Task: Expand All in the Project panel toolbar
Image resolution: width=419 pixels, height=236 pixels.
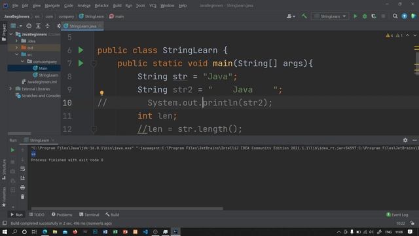Action: [38, 26]
